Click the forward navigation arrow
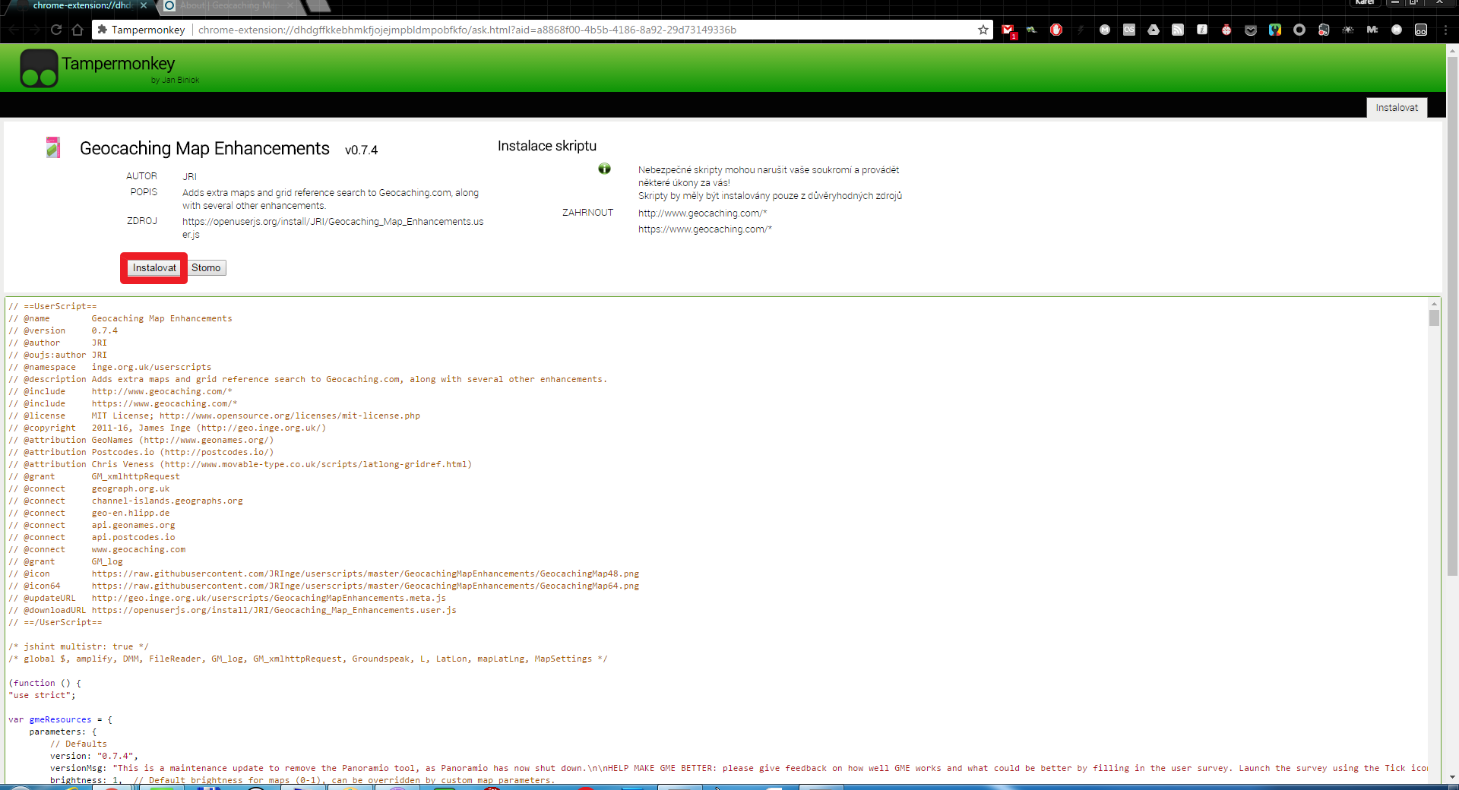Image resolution: width=1459 pixels, height=790 pixels. pos(35,30)
